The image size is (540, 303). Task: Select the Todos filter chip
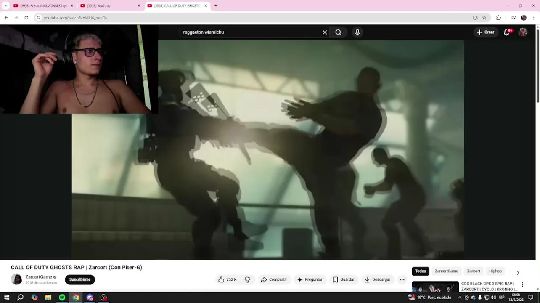[x=421, y=271]
